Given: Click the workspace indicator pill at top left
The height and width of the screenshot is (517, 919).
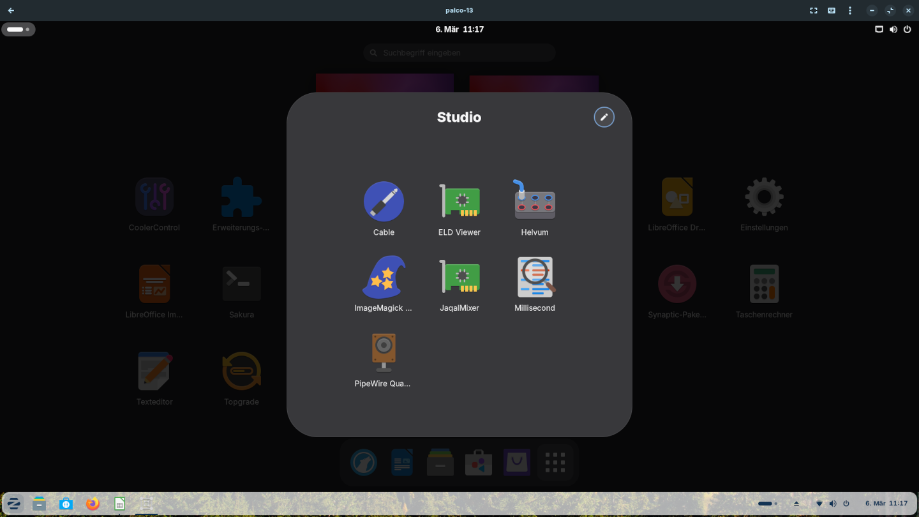Looking at the screenshot, I should 19,29.
